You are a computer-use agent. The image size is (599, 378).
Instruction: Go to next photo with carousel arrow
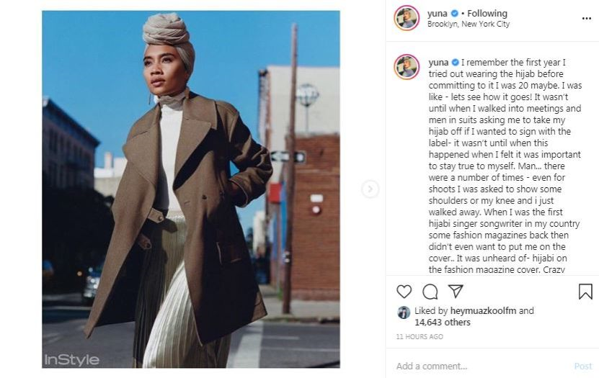pyautogui.click(x=370, y=189)
